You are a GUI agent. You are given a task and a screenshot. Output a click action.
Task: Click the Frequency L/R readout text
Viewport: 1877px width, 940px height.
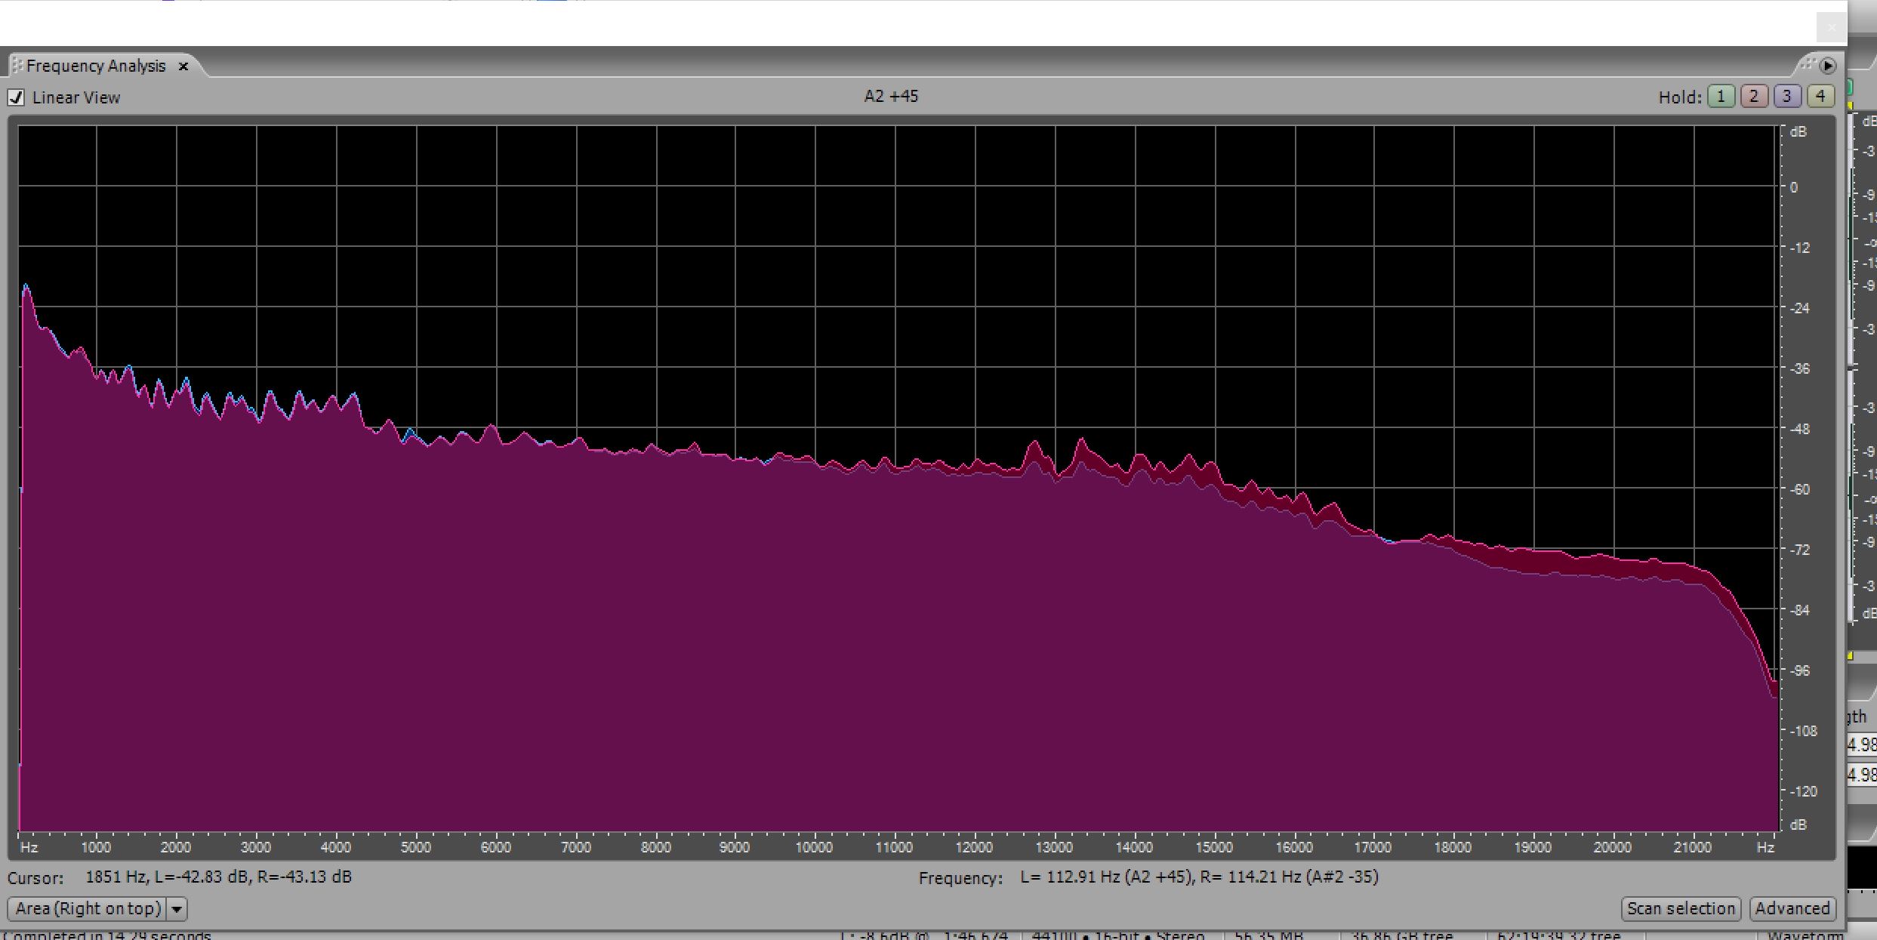click(x=1198, y=877)
